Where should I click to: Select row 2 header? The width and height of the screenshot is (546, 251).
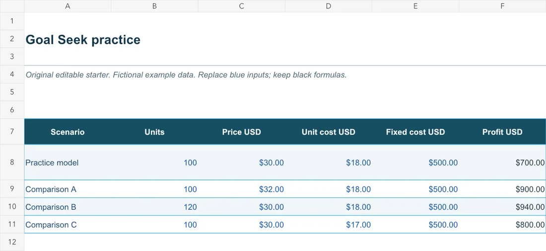coord(12,39)
